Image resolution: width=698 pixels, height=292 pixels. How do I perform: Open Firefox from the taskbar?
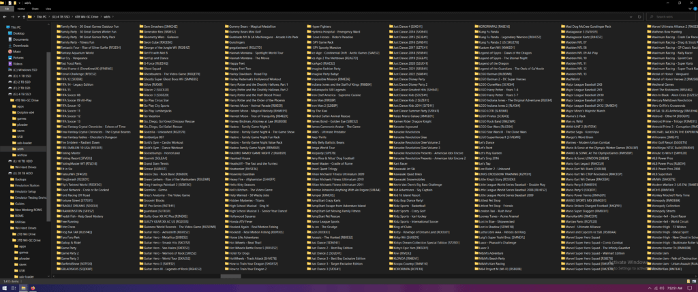(x=33, y=288)
